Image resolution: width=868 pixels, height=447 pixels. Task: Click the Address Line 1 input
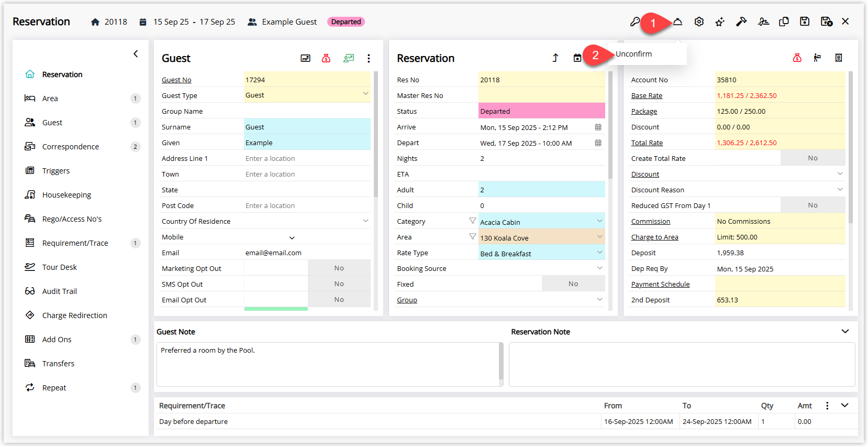coord(307,158)
